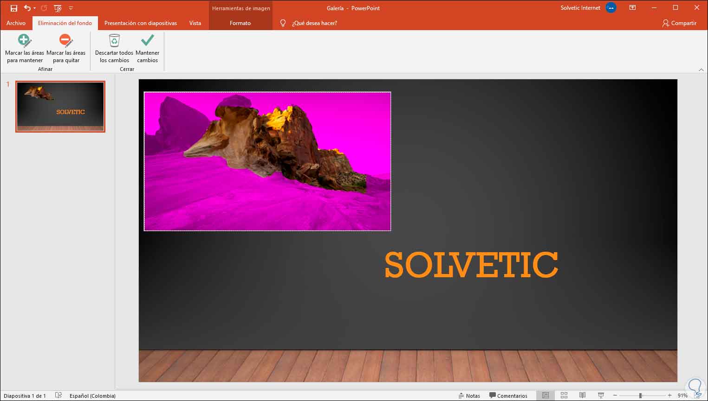Open reading view from the status bar
This screenshot has height=401, width=708.
tap(582, 395)
